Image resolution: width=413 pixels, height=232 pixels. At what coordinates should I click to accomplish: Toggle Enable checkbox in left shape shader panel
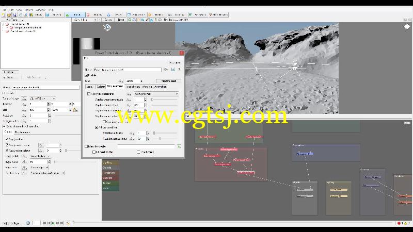pos(4,93)
